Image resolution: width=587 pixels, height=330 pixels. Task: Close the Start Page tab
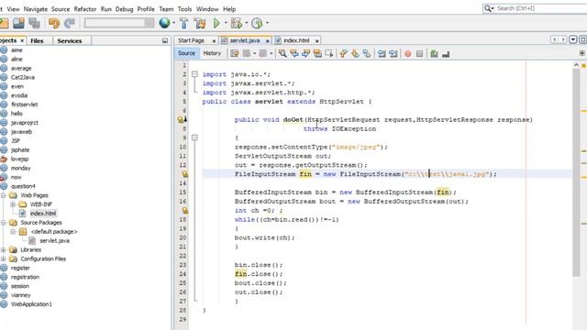(x=214, y=40)
